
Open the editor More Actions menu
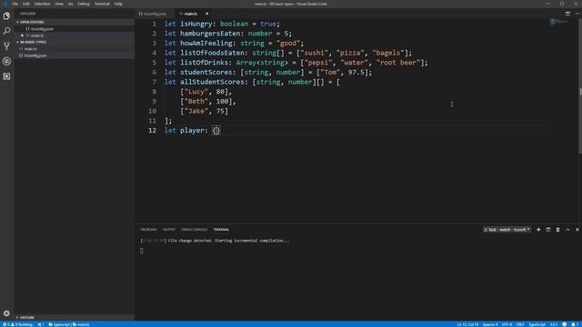pos(577,14)
